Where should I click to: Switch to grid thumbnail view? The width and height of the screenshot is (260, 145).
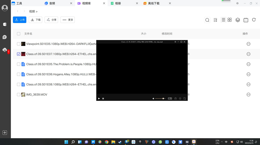pyautogui.click(x=230, y=20)
